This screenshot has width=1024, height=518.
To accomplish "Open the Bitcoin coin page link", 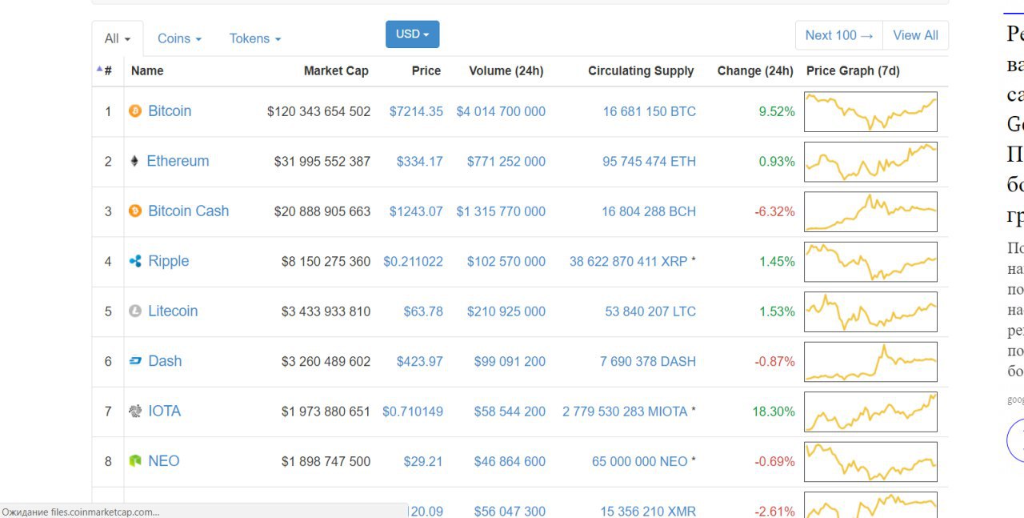I will [x=170, y=111].
